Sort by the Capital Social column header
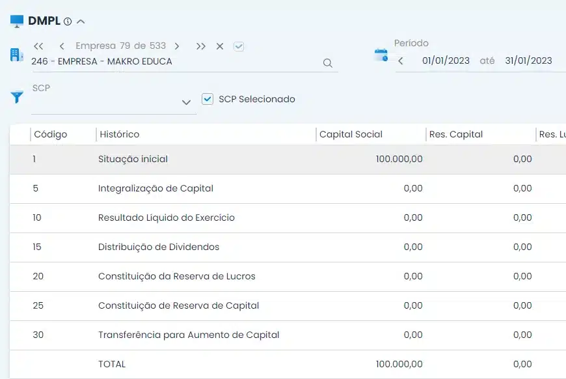The width and height of the screenshot is (566, 379). coord(351,134)
